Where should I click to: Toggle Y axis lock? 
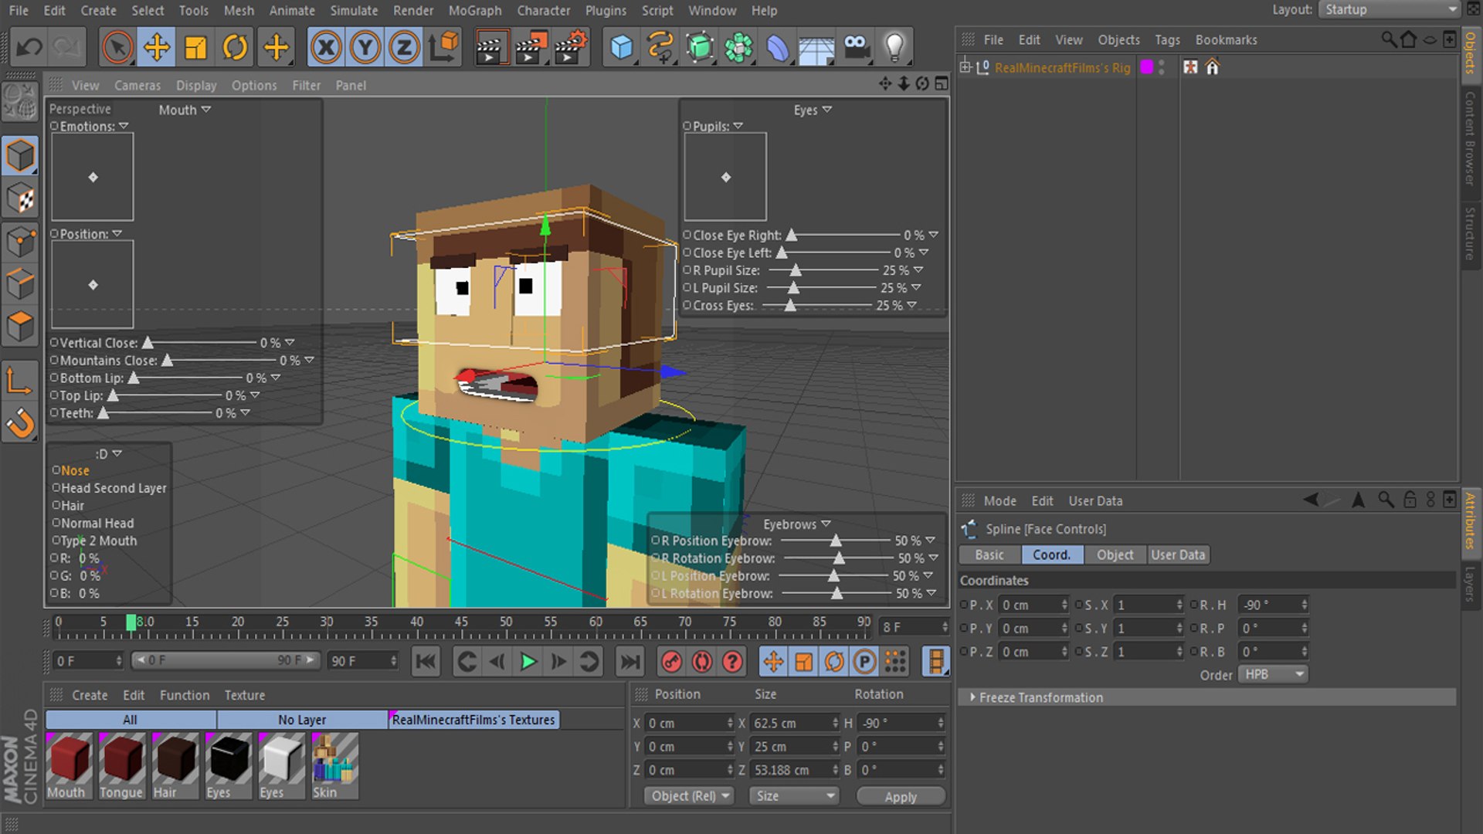365,48
